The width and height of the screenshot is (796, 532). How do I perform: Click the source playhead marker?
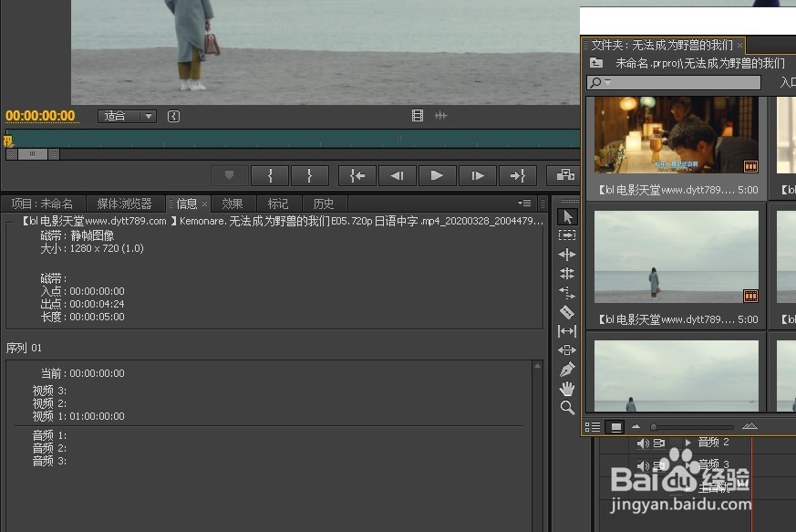pyautogui.click(x=8, y=141)
